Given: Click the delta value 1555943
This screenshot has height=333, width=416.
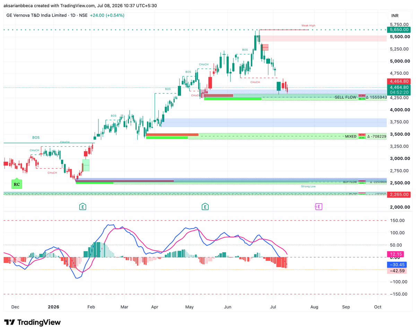Looking at the screenshot, I should pyautogui.click(x=376, y=98).
